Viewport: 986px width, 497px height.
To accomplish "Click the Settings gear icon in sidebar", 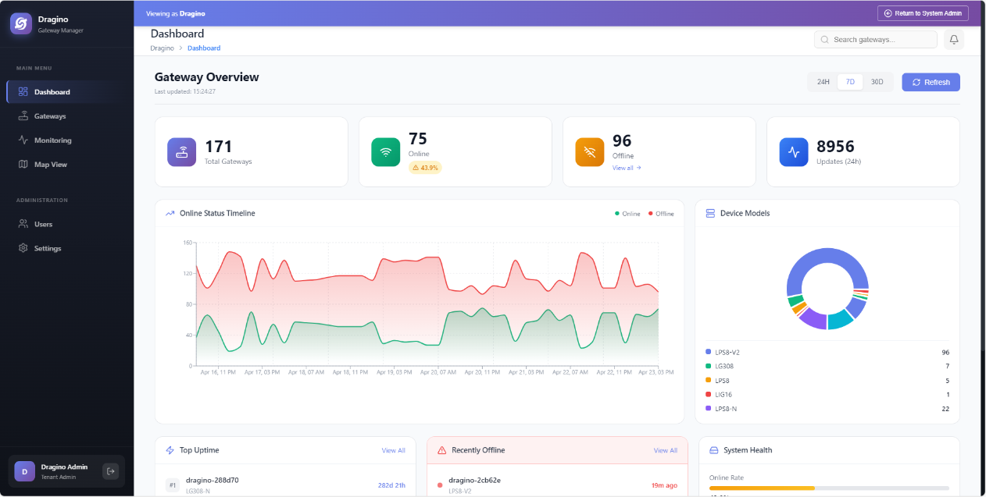I will [23, 248].
